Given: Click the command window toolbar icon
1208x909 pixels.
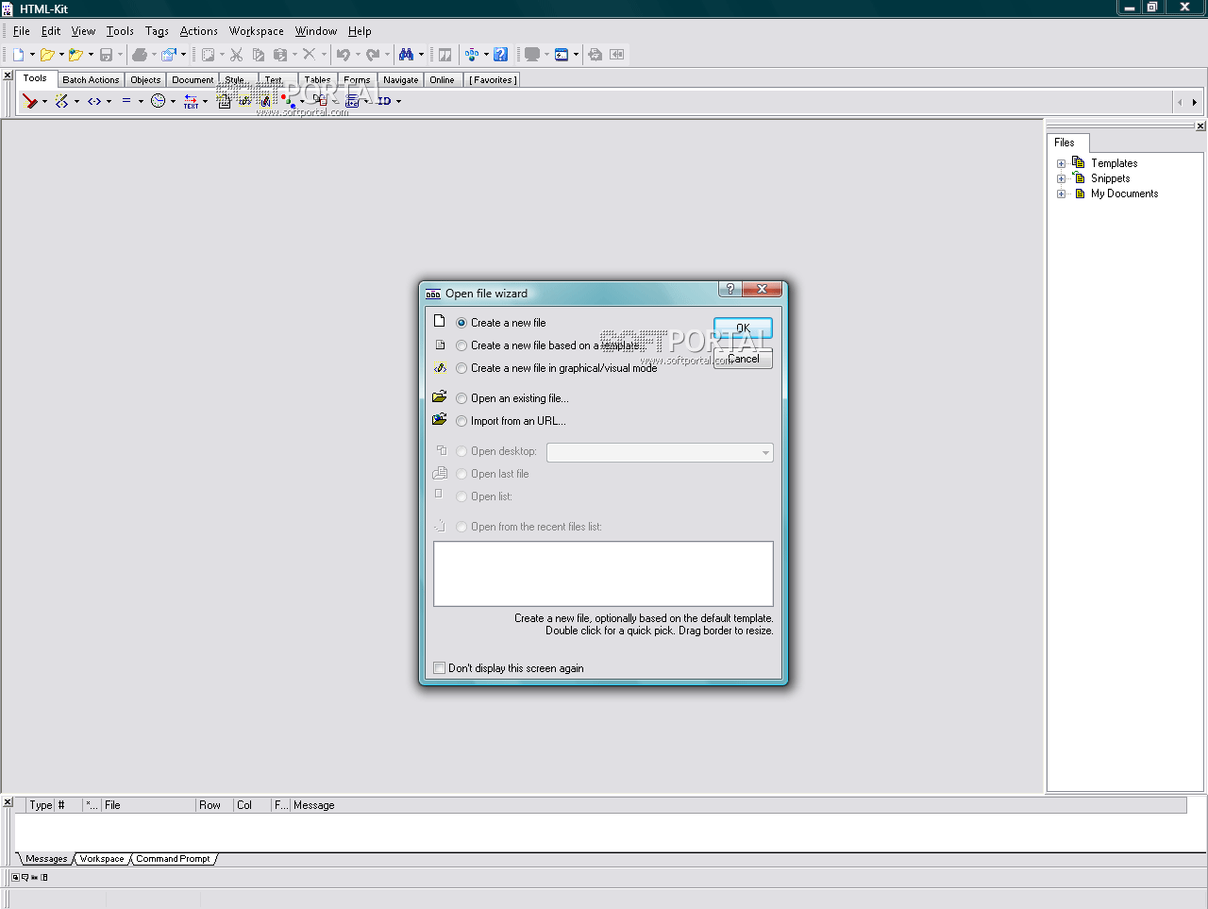Looking at the screenshot, I should coord(562,55).
